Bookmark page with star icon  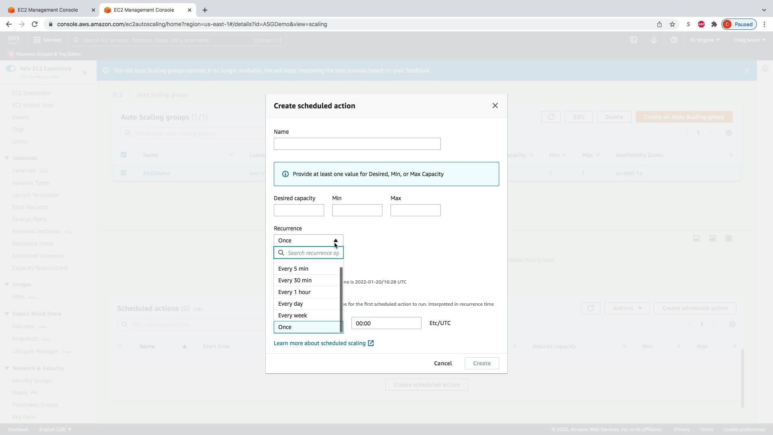point(672,24)
